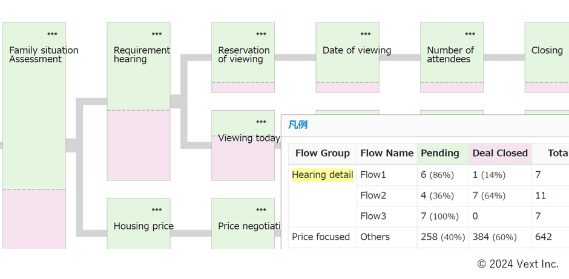Select the Flow2 row name
Viewport: 569px width, 279px height.
tap(373, 195)
